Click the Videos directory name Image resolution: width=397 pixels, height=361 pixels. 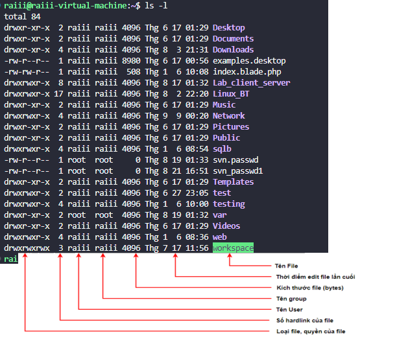point(226,226)
